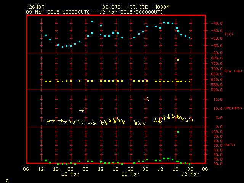The width and height of the screenshot is (244, 183).
Task: Click the number 2 in the bottom corner
Action: [7, 181]
